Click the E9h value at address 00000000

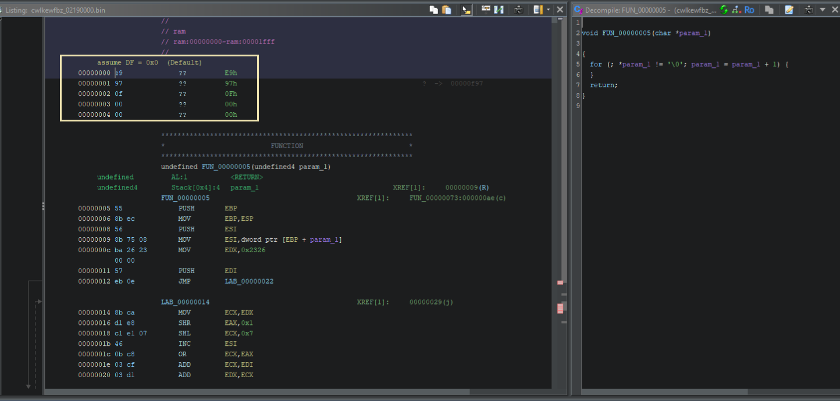pos(231,73)
